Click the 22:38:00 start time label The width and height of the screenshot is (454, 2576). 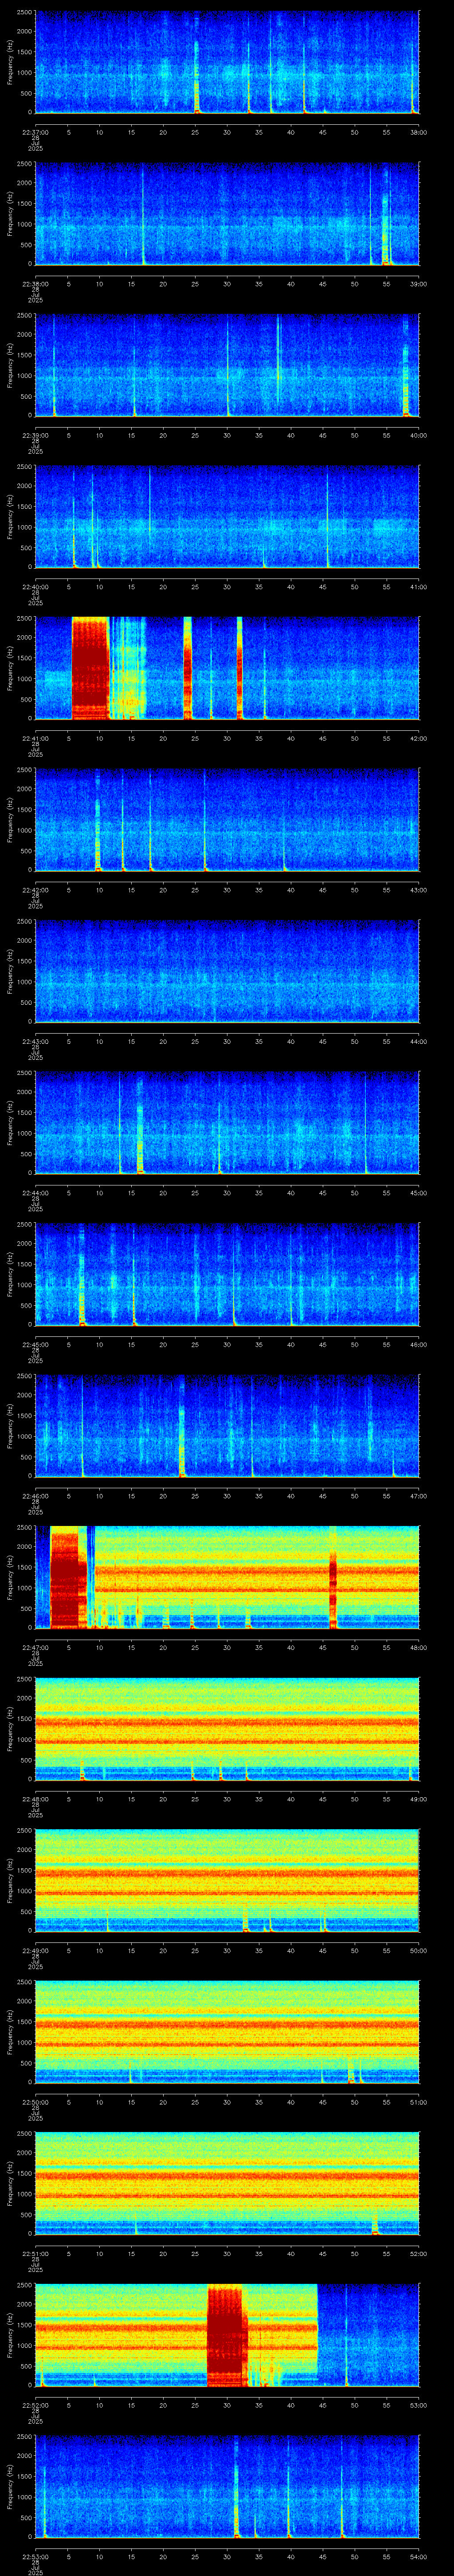35,284
